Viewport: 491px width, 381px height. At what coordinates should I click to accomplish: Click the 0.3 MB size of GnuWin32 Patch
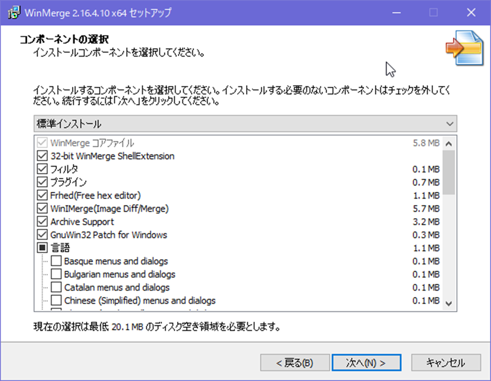coord(426,235)
